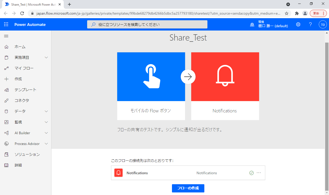Viewport: 329px width, 195px height.
Task: Click the フローの作成 button
Action: pos(188,188)
